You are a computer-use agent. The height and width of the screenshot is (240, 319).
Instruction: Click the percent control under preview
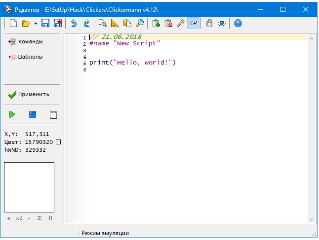(x=40, y=218)
